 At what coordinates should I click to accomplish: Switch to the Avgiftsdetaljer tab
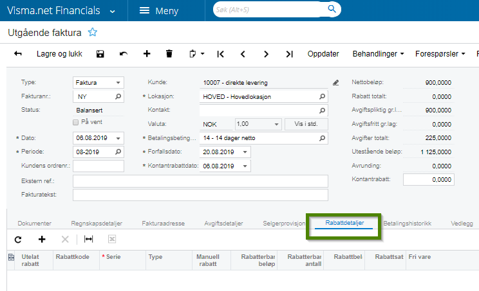[224, 224]
